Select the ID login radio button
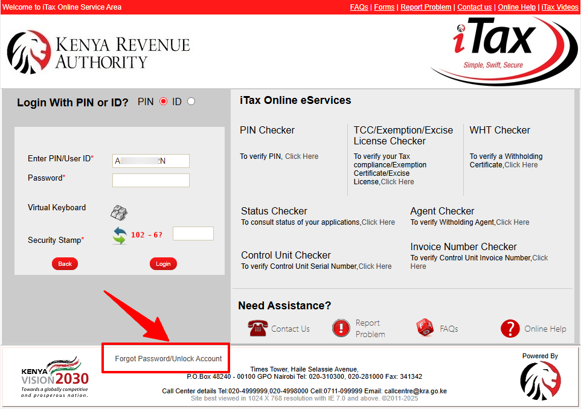The width and height of the screenshot is (581, 409). tap(191, 101)
